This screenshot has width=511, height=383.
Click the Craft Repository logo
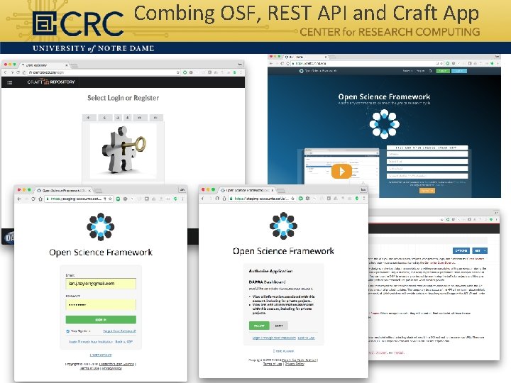51,82
